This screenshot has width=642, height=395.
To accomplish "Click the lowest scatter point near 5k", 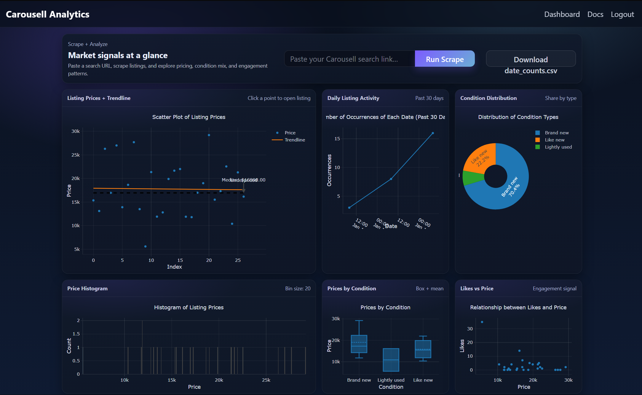I will (x=145, y=246).
